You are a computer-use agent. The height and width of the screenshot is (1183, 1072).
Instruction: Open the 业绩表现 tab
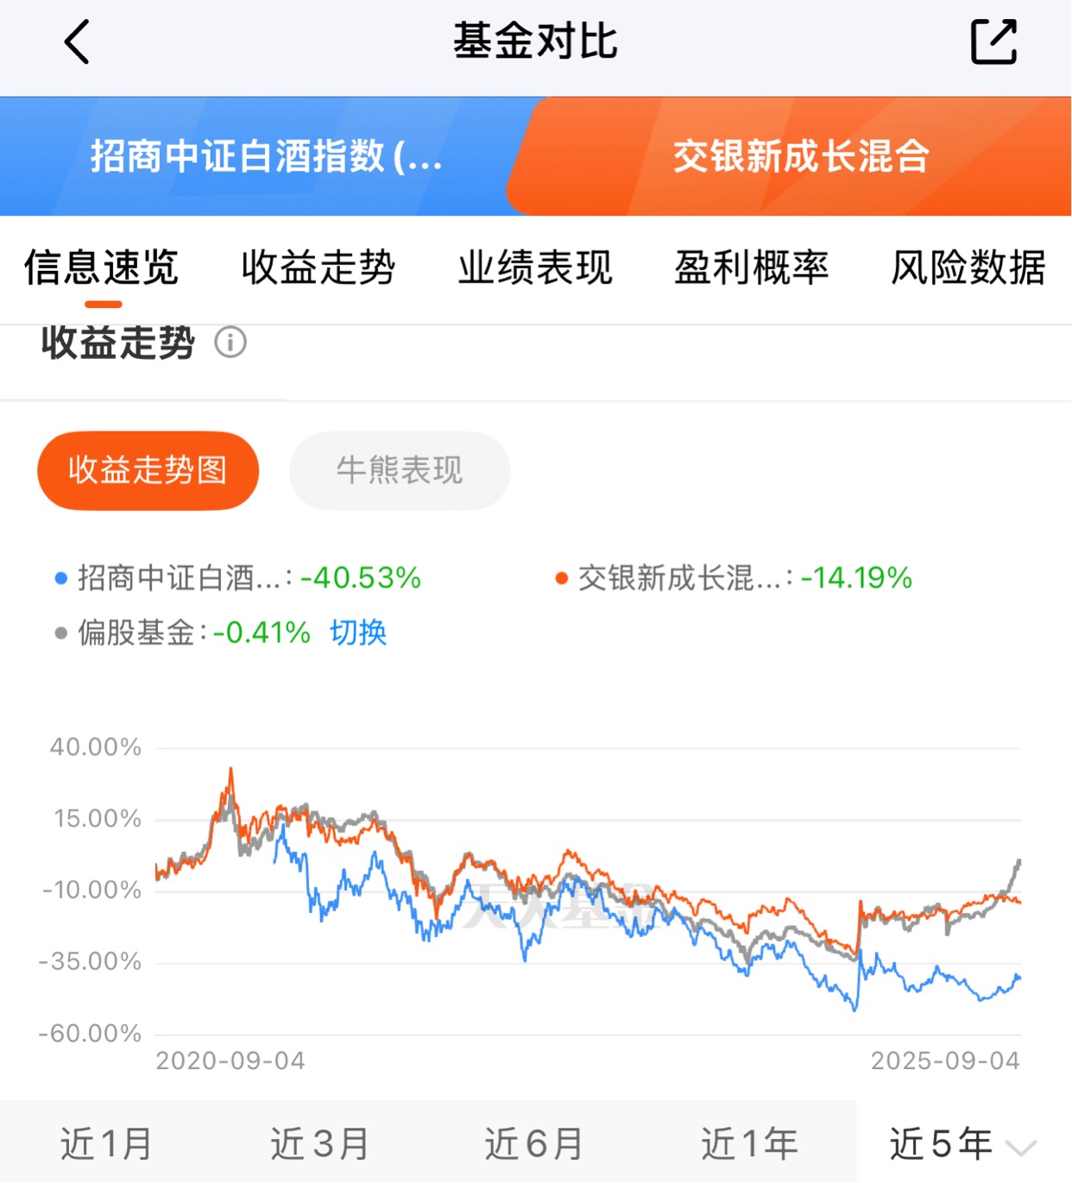535,267
